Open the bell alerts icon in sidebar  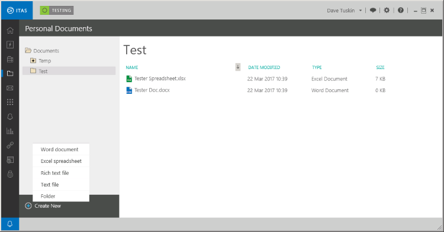(x=10, y=116)
